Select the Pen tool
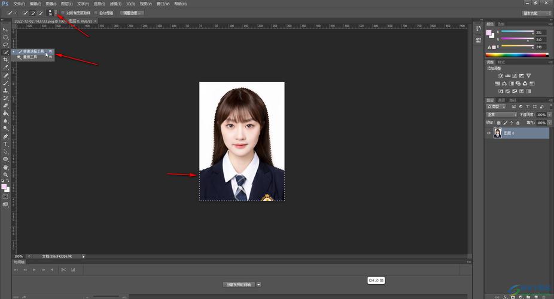The image size is (554, 299). (x=5, y=136)
